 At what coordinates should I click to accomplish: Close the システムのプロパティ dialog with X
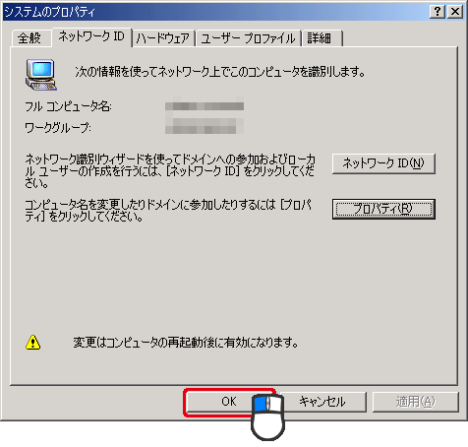[x=455, y=12]
